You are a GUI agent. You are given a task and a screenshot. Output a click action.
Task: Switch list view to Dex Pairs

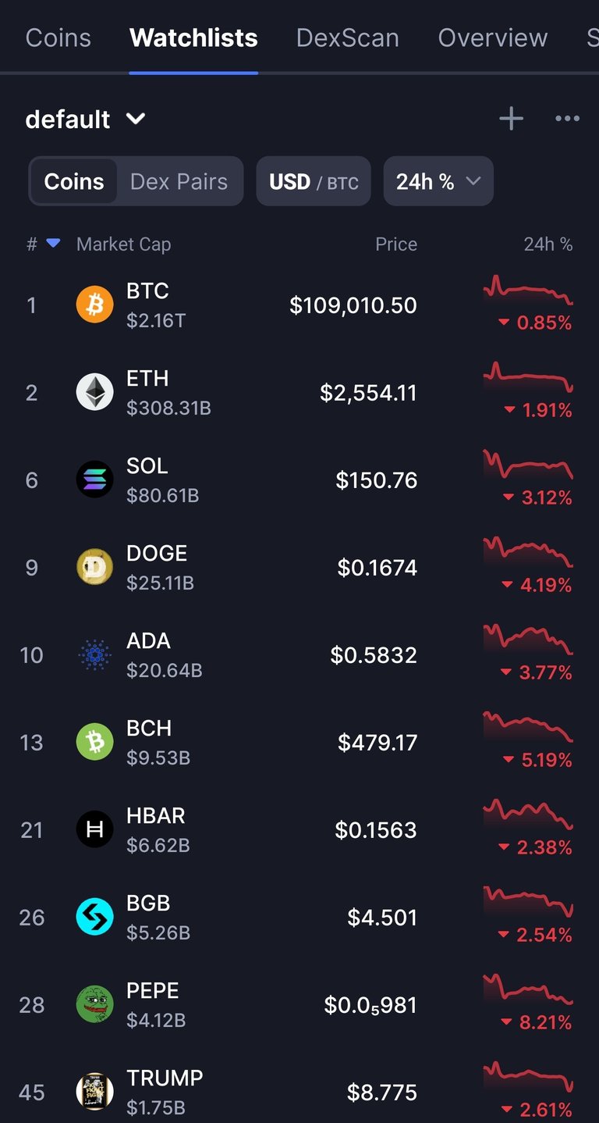[179, 181]
